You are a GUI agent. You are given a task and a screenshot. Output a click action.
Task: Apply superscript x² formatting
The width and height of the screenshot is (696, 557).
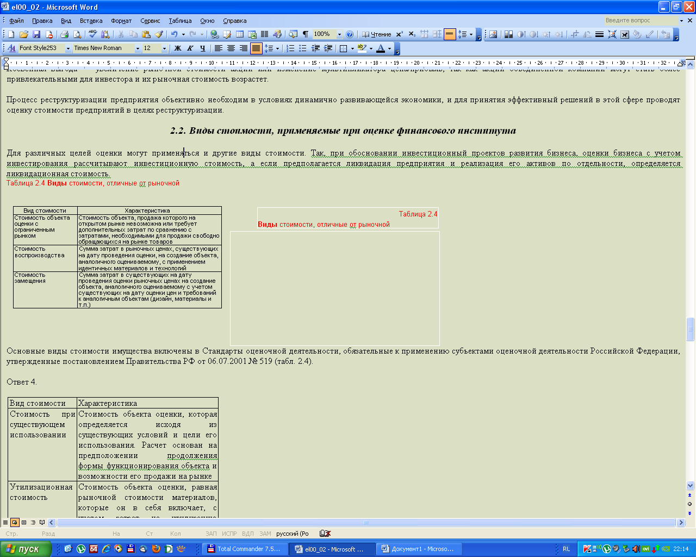pyautogui.click(x=400, y=34)
